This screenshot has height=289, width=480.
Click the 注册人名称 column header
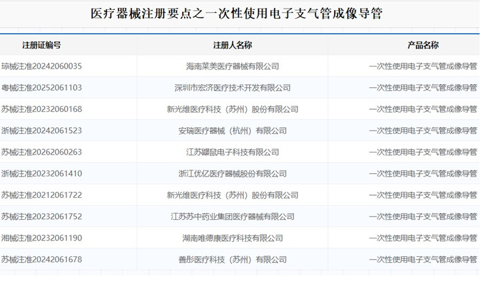[x=233, y=45]
